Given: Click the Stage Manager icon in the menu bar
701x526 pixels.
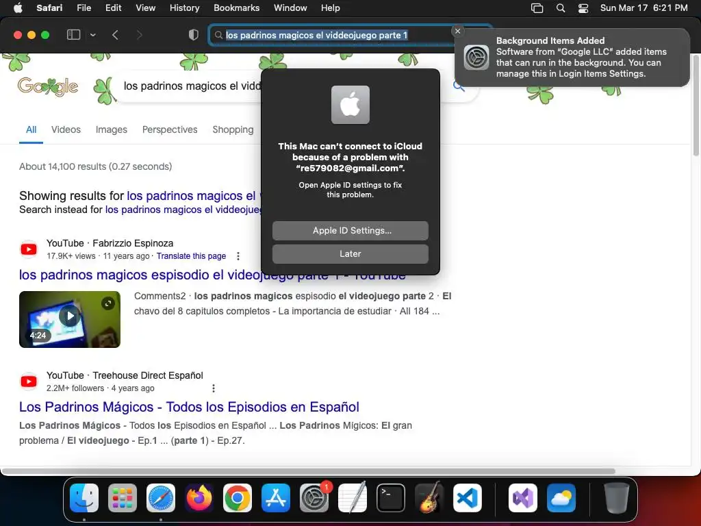Looking at the screenshot, I should click(537, 8).
